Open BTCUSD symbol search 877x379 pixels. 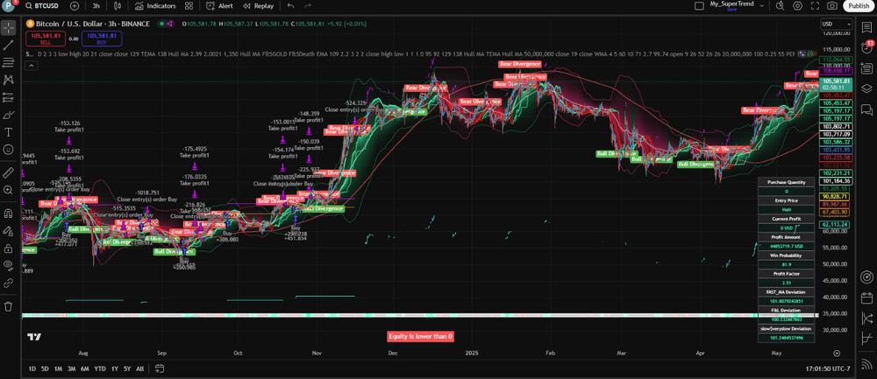tap(42, 6)
